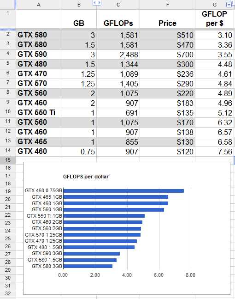Click the chart title GFLOPS per dollar
The image size is (235, 299).
86,177
